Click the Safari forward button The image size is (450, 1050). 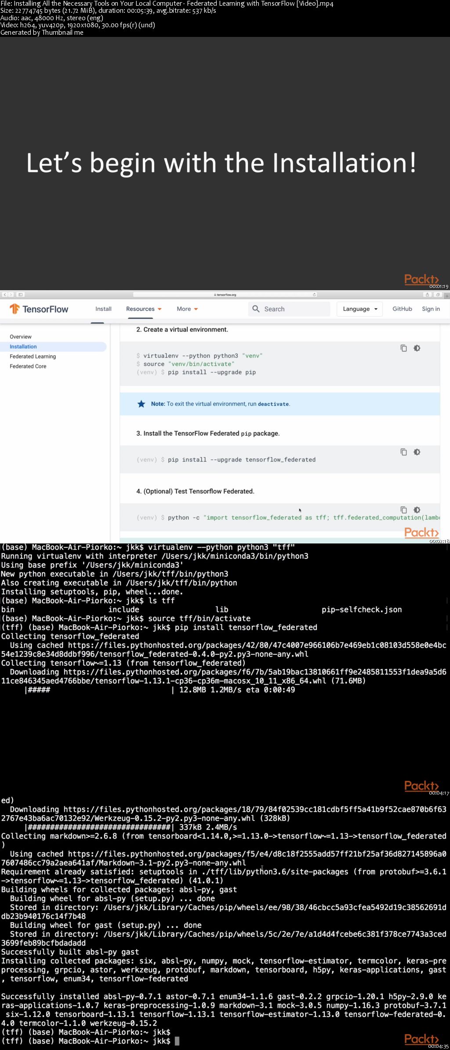11,295
